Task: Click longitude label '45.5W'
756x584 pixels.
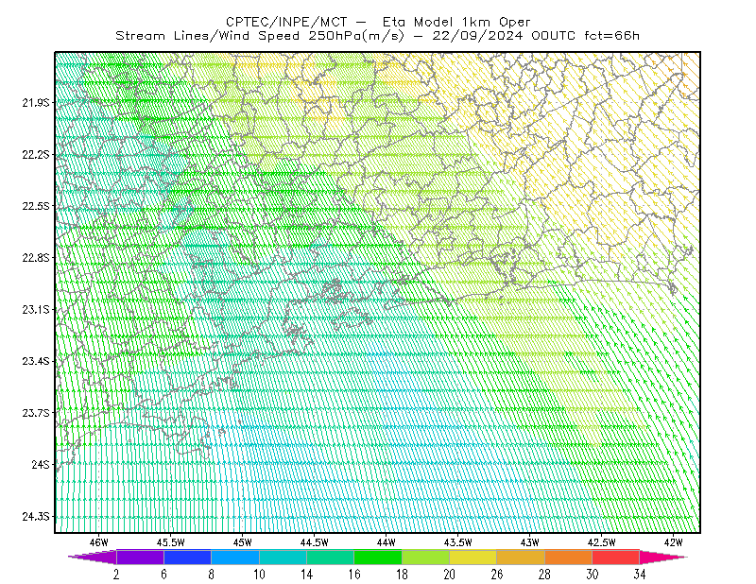Action: click(171, 542)
